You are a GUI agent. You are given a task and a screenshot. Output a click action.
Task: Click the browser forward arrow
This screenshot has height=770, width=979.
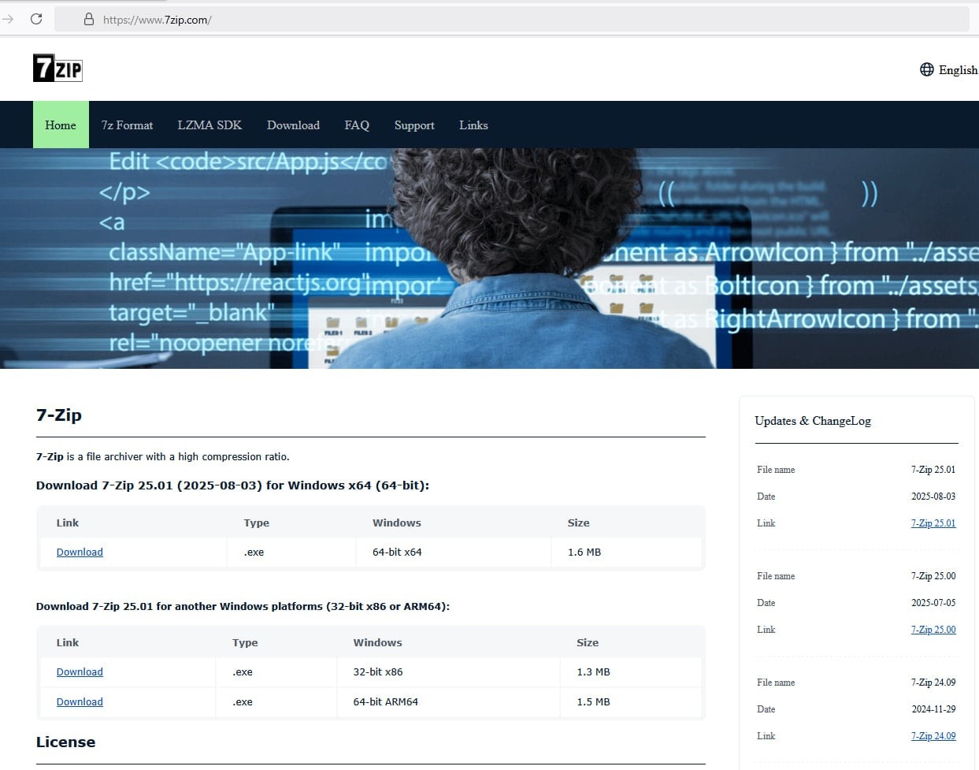[9, 19]
